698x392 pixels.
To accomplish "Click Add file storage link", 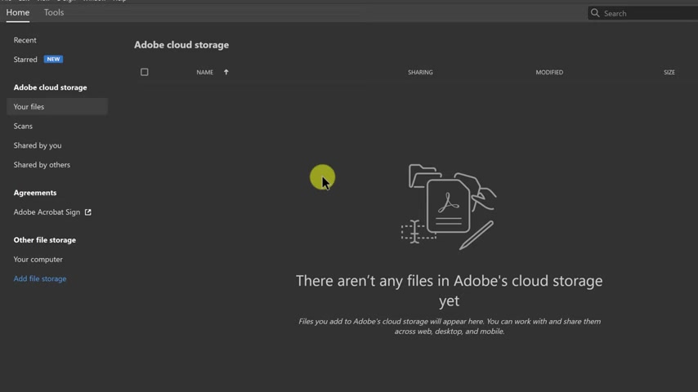I will pyautogui.click(x=39, y=278).
